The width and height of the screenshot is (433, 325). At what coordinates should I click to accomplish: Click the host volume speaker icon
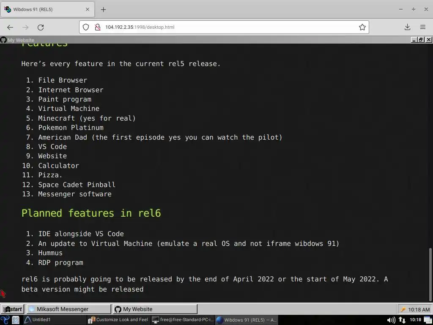[x=391, y=320]
